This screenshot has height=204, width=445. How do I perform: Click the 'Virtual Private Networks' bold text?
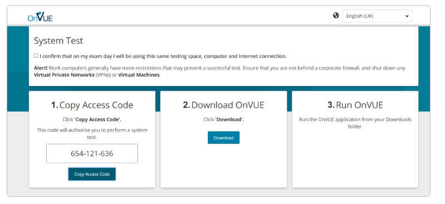pyautogui.click(x=64, y=76)
